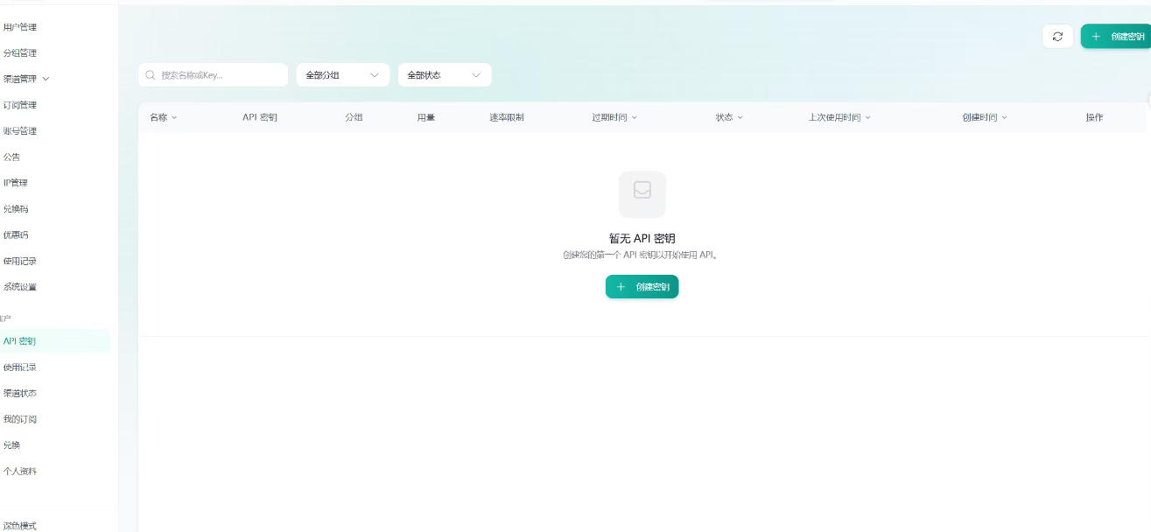Toggle sorting on the 名称 column

click(163, 116)
